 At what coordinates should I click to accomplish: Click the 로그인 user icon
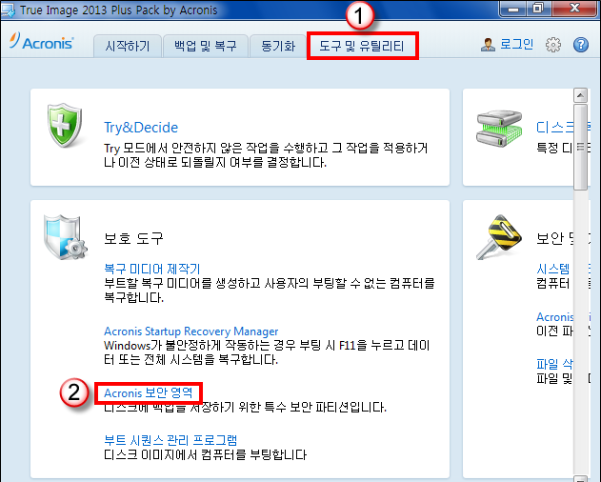488,45
